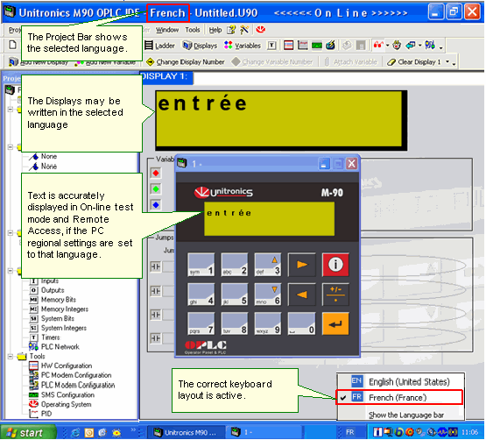Choose Show the Language bar
Viewport: 486px width, 440px height.
406,415
